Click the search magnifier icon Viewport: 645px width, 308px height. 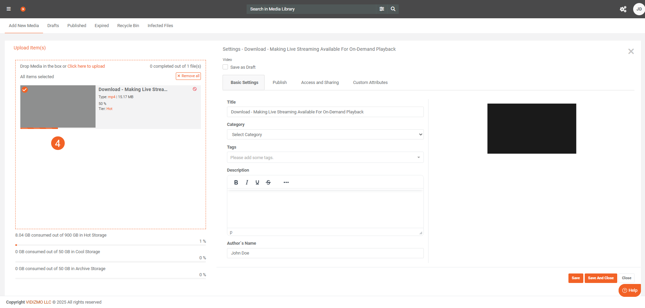pos(393,9)
